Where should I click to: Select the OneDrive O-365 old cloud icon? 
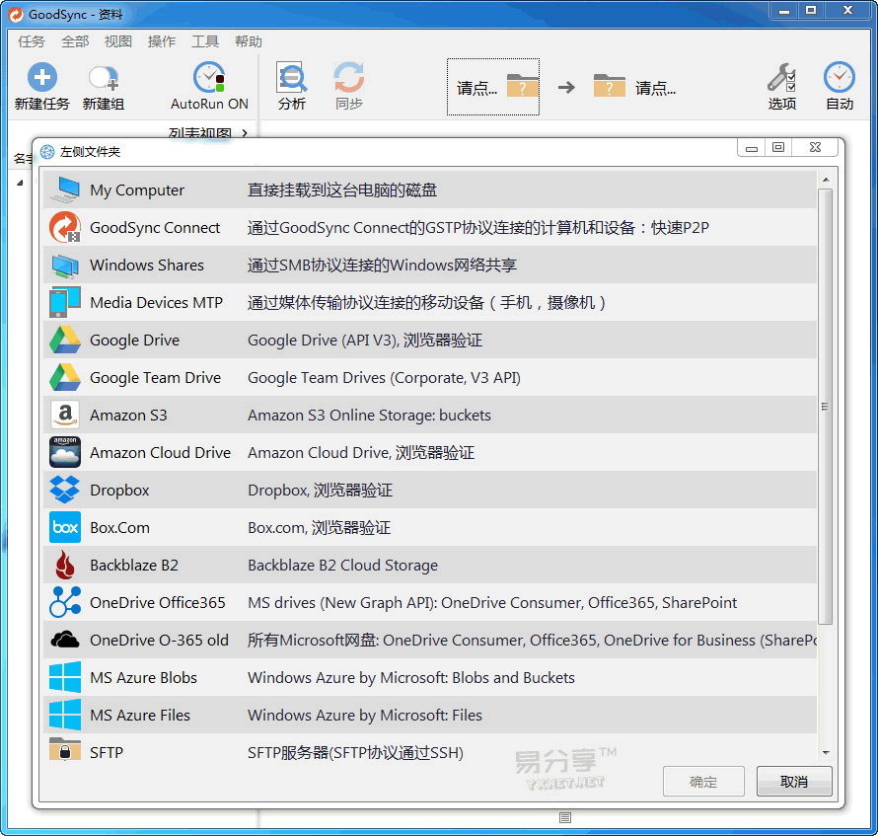(x=65, y=640)
